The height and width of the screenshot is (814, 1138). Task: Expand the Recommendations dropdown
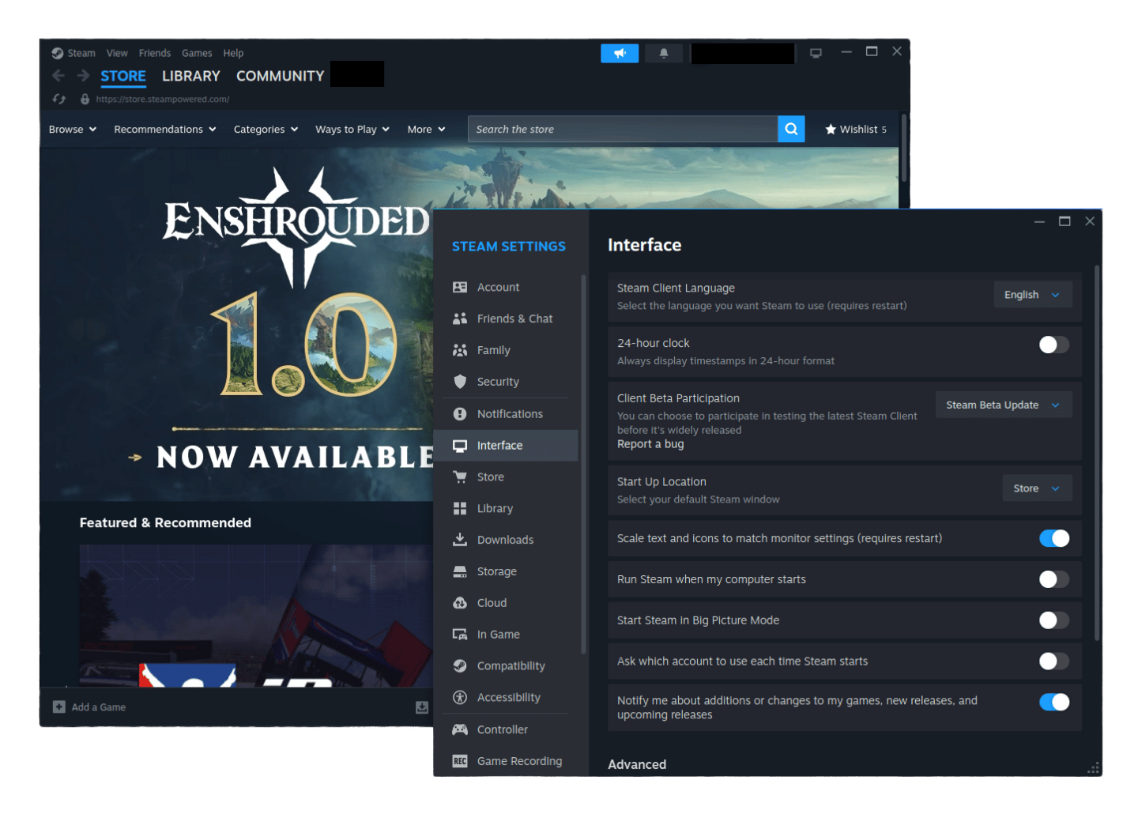[165, 129]
